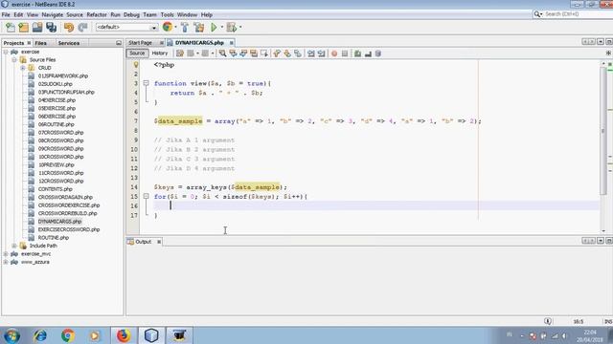Expand the exercise_mvc project node

tap(6, 254)
